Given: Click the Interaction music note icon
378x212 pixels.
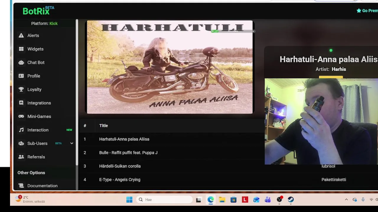Looking at the screenshot, I should click(x=21, y=130).
